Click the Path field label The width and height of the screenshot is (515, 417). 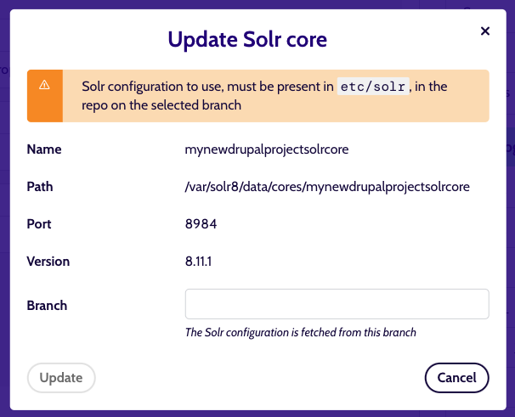click(x=40, y=187)
